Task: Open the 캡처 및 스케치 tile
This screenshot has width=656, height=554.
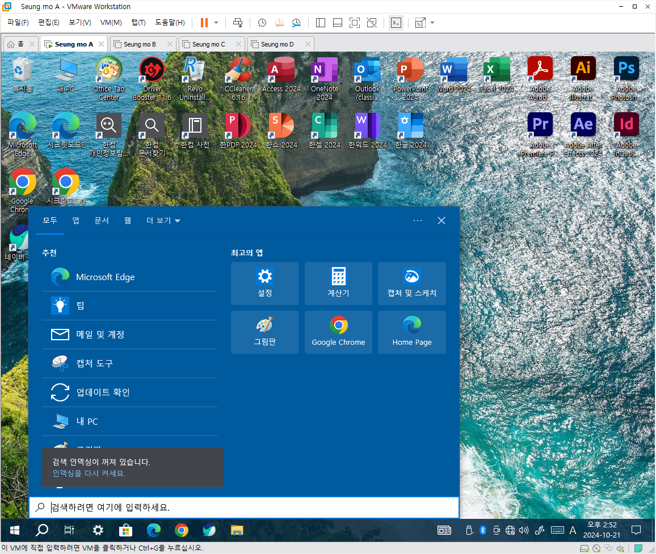Action: click(x=412, y=283)
